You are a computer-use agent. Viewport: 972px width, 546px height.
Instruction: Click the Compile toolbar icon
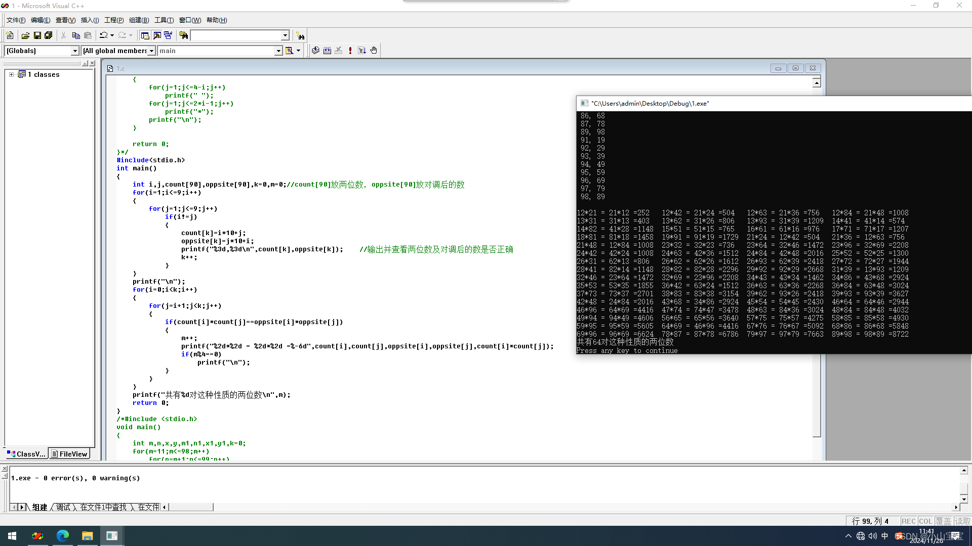tap(315, 51)
